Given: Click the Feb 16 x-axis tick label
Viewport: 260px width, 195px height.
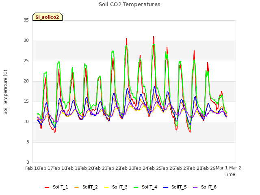Looking at the screenshot, I should point(32,168).
